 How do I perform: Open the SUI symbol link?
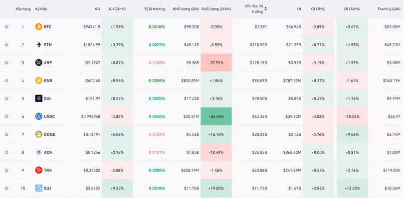click(47, 188)
